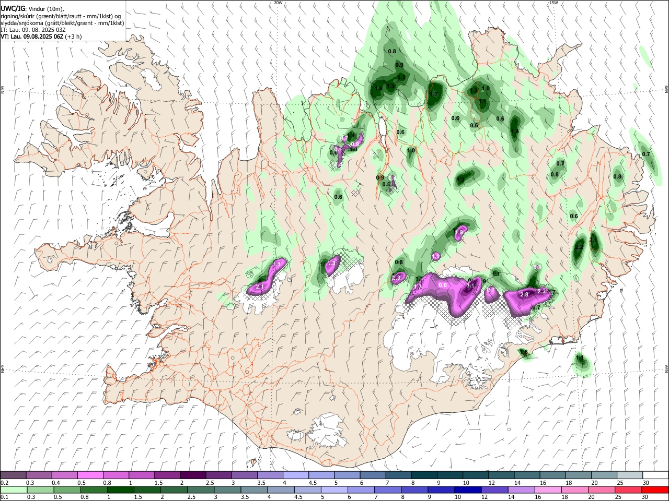Image resolution: width=669 pixels, height=501 pixels.
Task: Click the '0.2' label in the legend
Action: point(5,483)
